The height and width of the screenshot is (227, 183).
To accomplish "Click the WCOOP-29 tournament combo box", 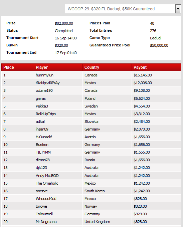I will pos(123,9).
